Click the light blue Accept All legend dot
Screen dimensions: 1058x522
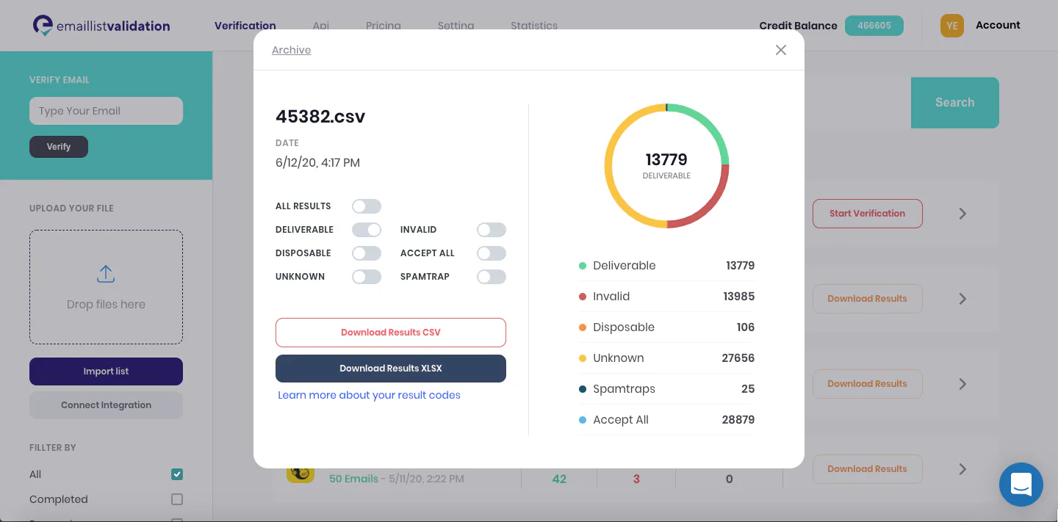point(583,420)
